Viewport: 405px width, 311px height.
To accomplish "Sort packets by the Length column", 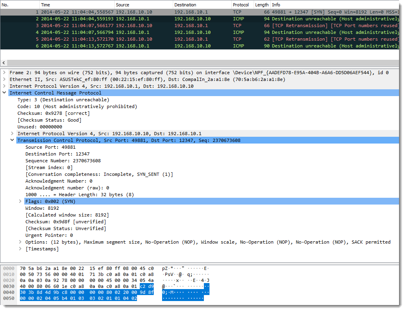I will tap(262, 5).
